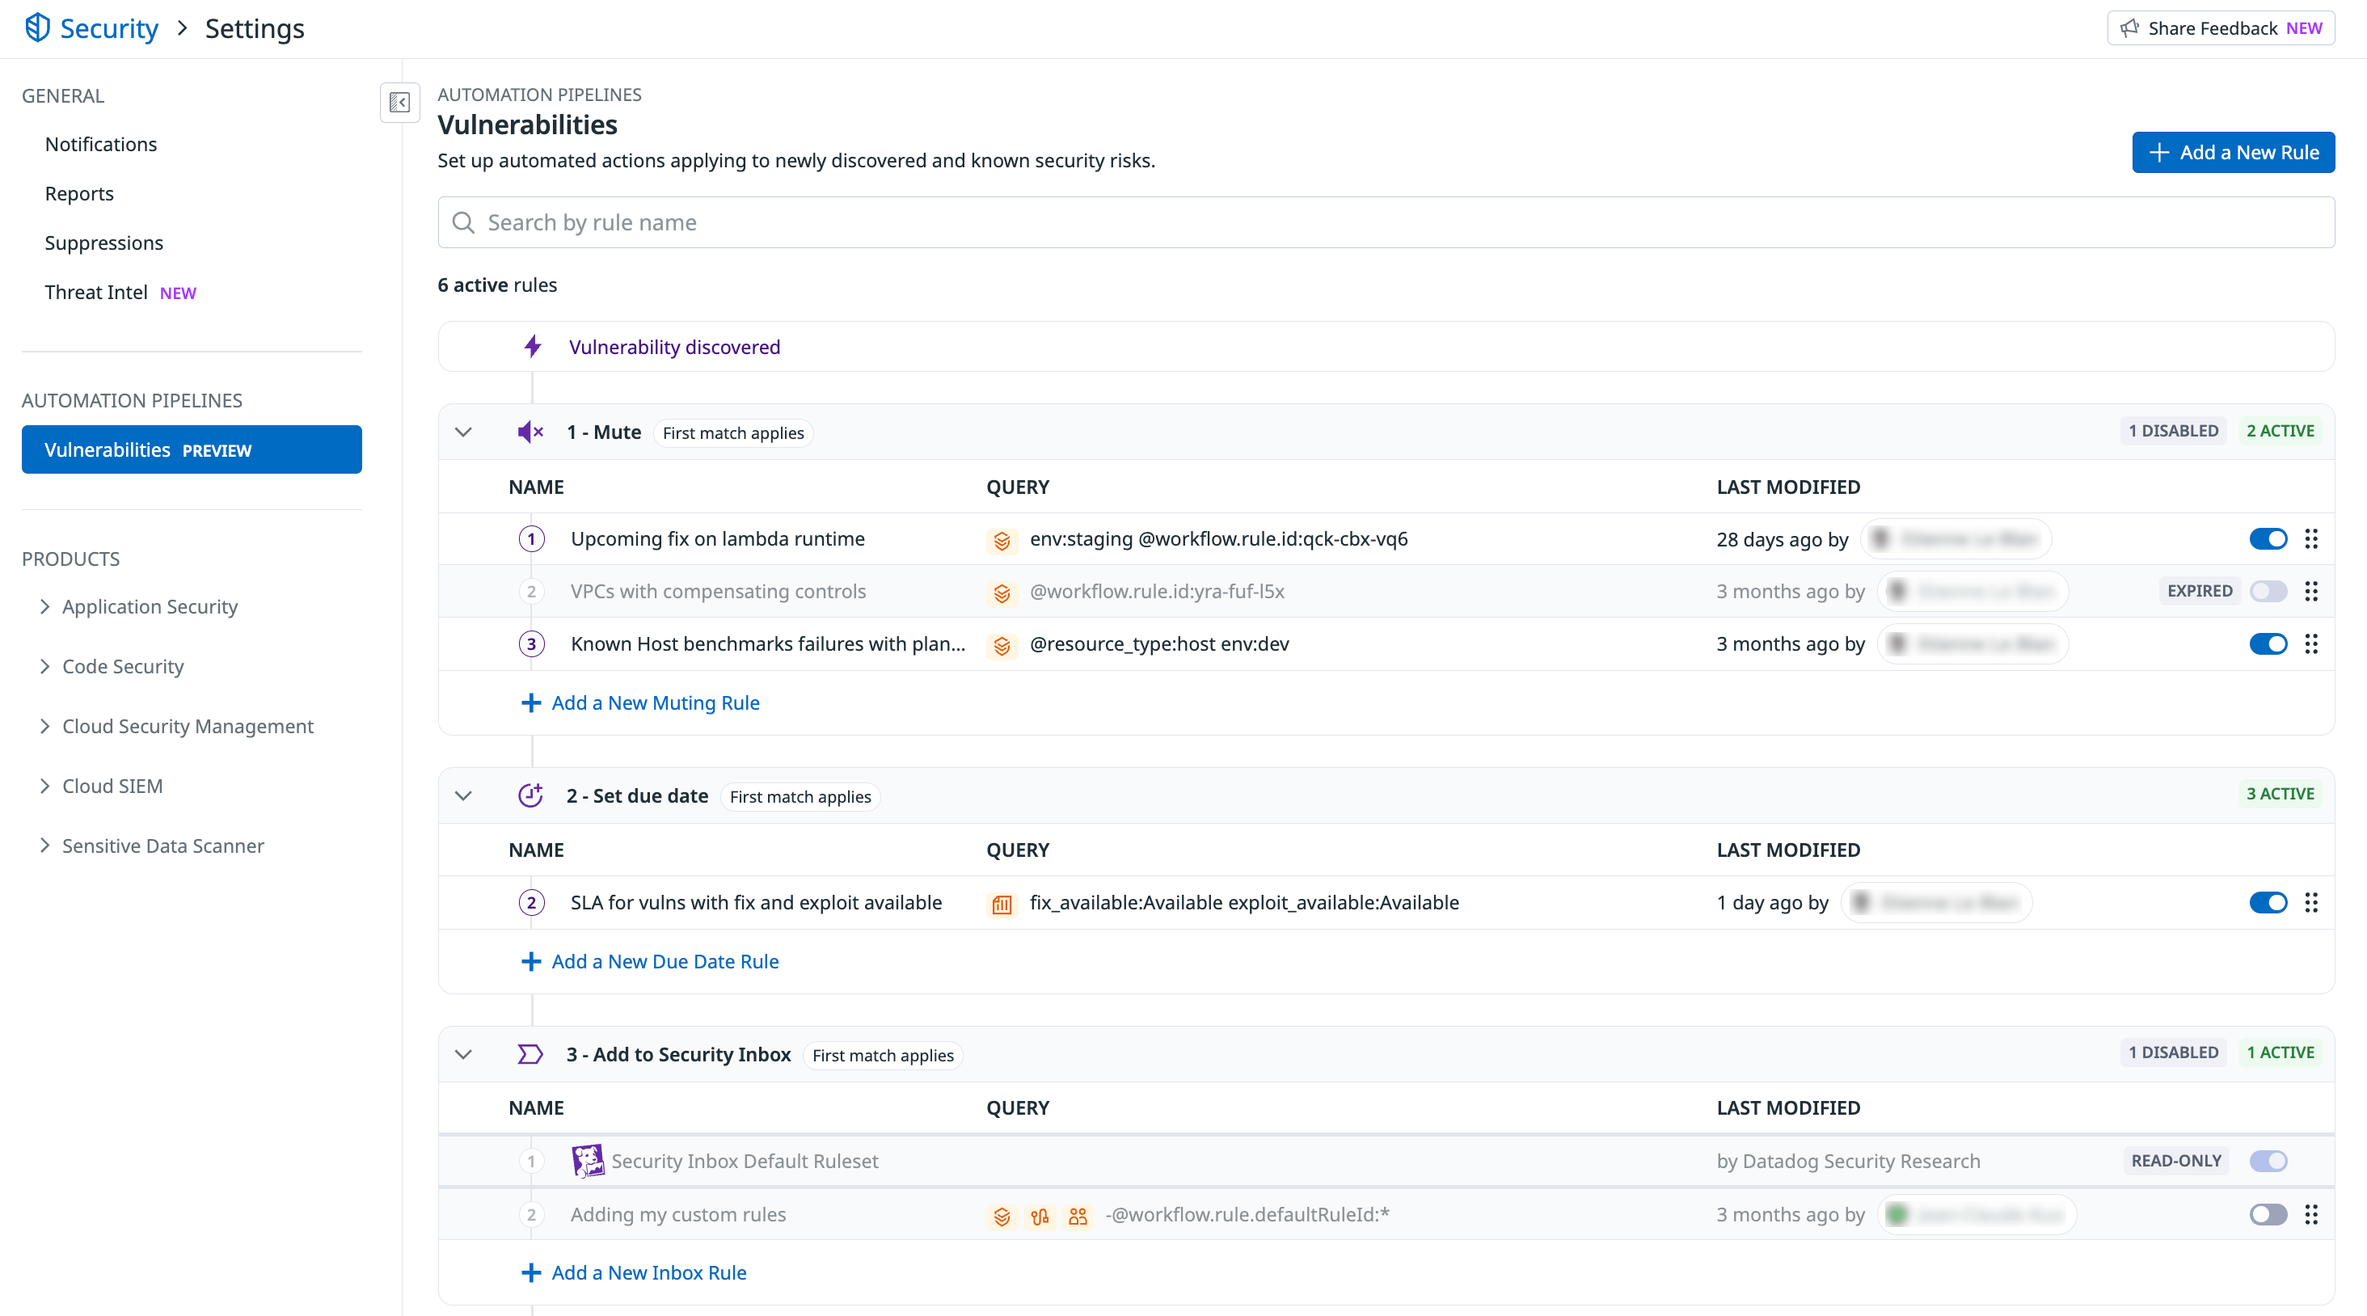Click the Share Feedback megaphone icon
This screenshot has height=1316, width=2367.
(2129, 27)
